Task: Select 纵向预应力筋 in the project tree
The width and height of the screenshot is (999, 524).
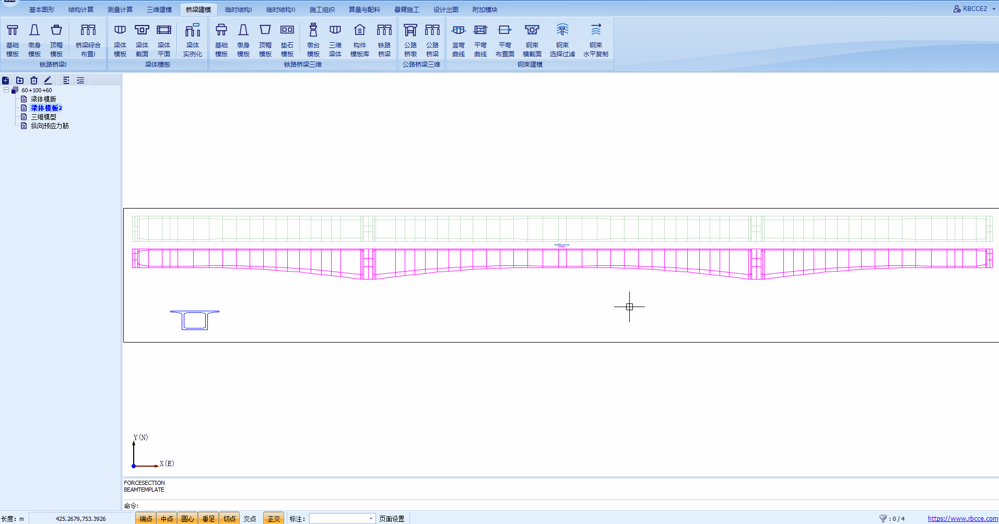Action: click(50, 126)
